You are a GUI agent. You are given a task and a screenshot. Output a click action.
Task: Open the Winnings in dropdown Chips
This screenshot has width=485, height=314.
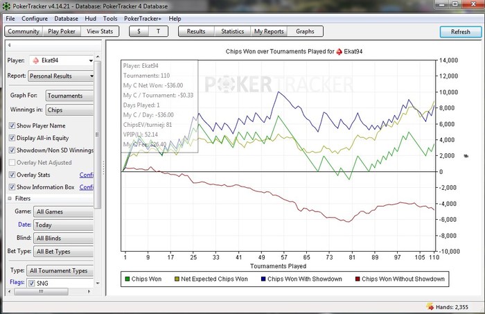point(69,110)
